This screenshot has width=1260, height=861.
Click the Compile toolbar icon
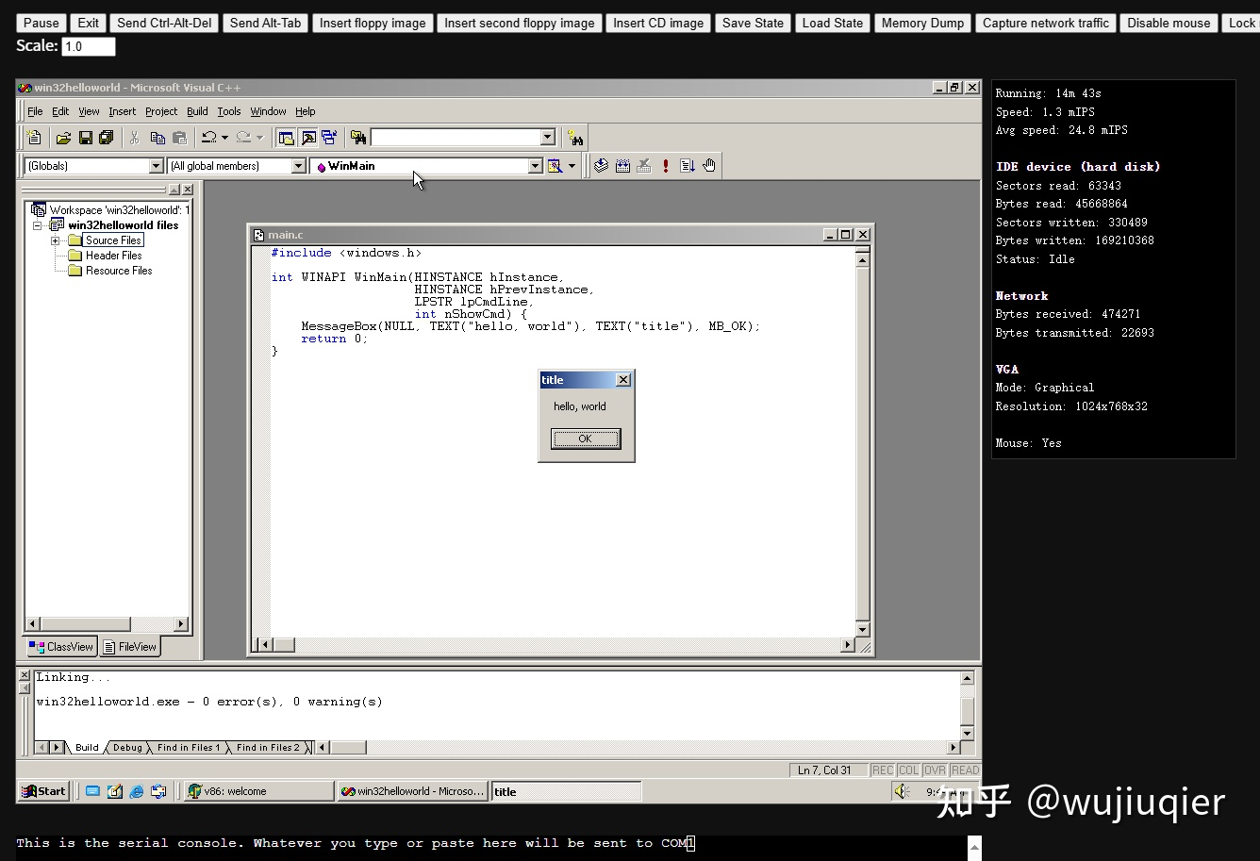pos(601,166)
